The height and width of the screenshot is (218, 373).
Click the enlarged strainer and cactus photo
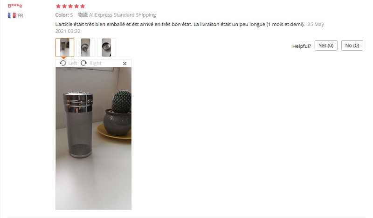(x=94, y=139)
